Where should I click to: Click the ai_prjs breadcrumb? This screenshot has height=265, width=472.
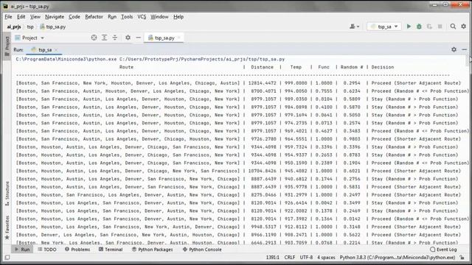click(x=14, y=26)
